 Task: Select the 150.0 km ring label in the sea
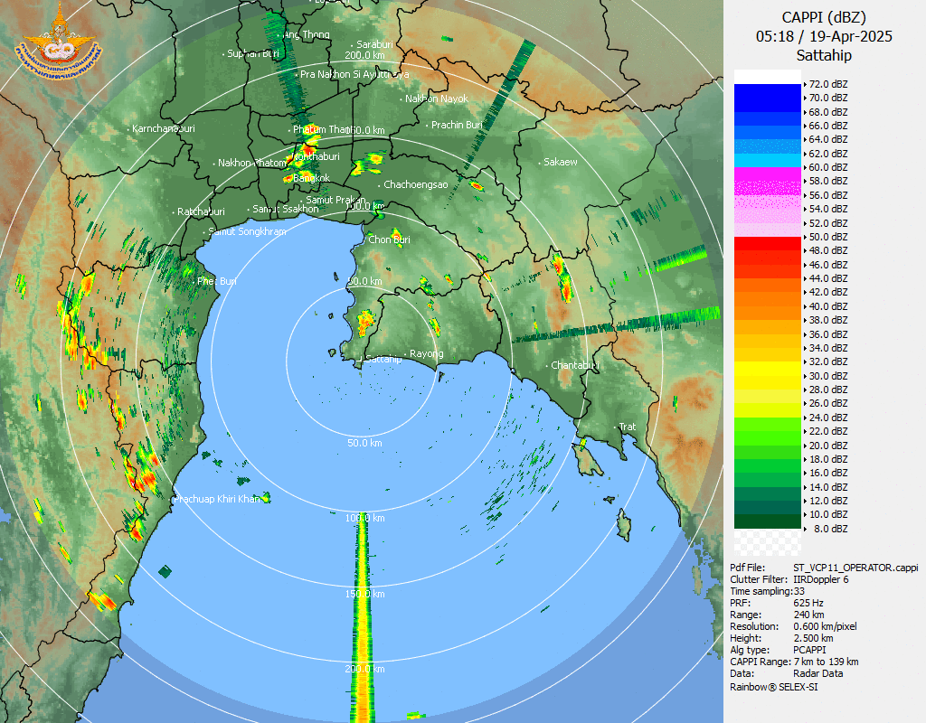click(365, 594)
